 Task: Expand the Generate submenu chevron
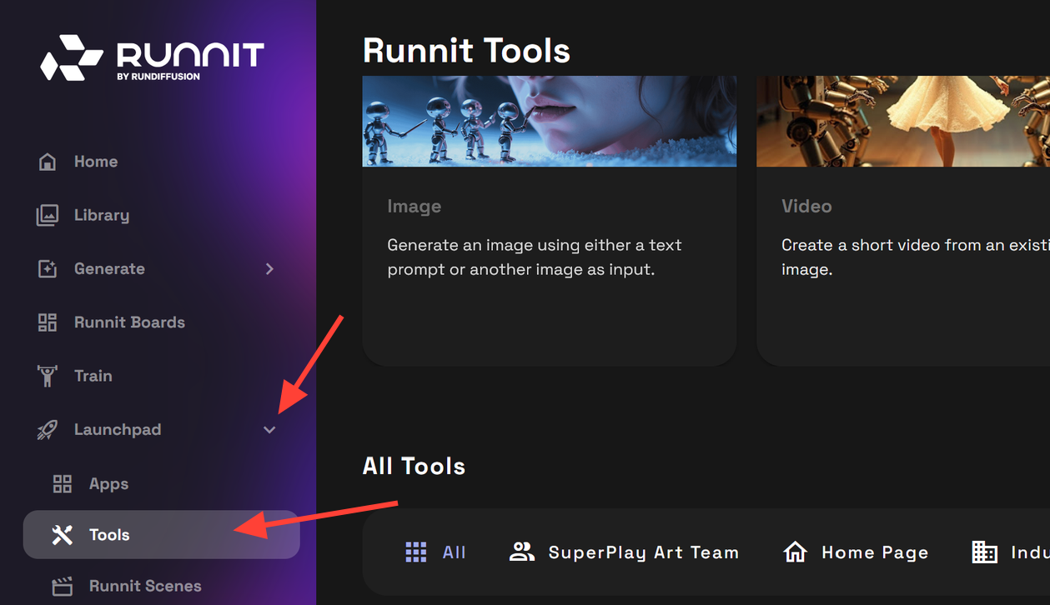(x=269, y=268)
